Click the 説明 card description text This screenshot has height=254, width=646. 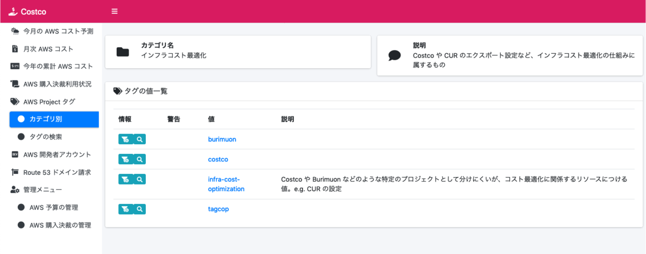point(524,60)
